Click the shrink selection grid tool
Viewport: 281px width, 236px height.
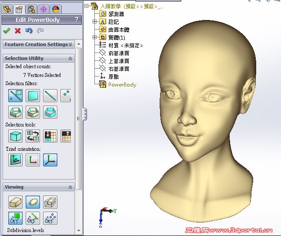50,136
